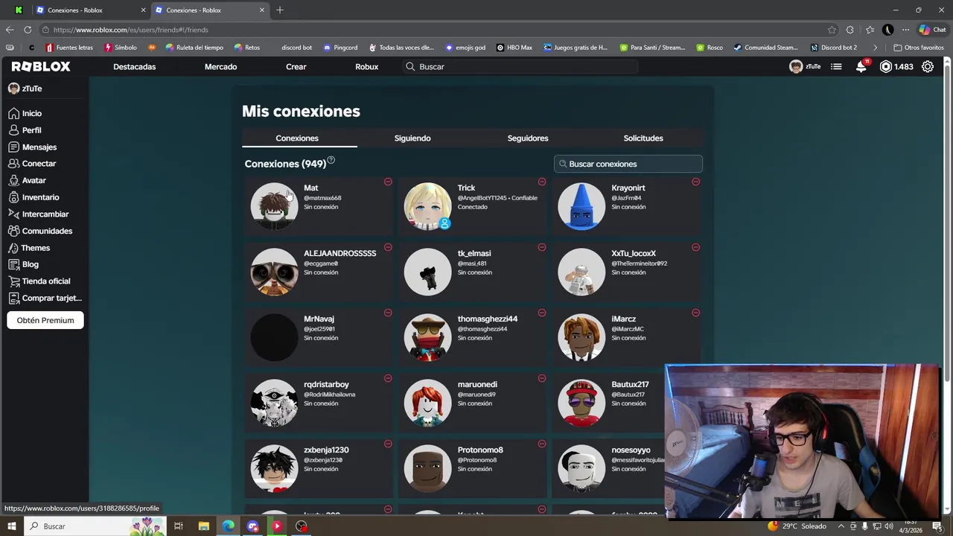The height and width of the screenshot is (536, 953).
Task: Click the Buscar conexiones search field
Action: coord(628,164)
